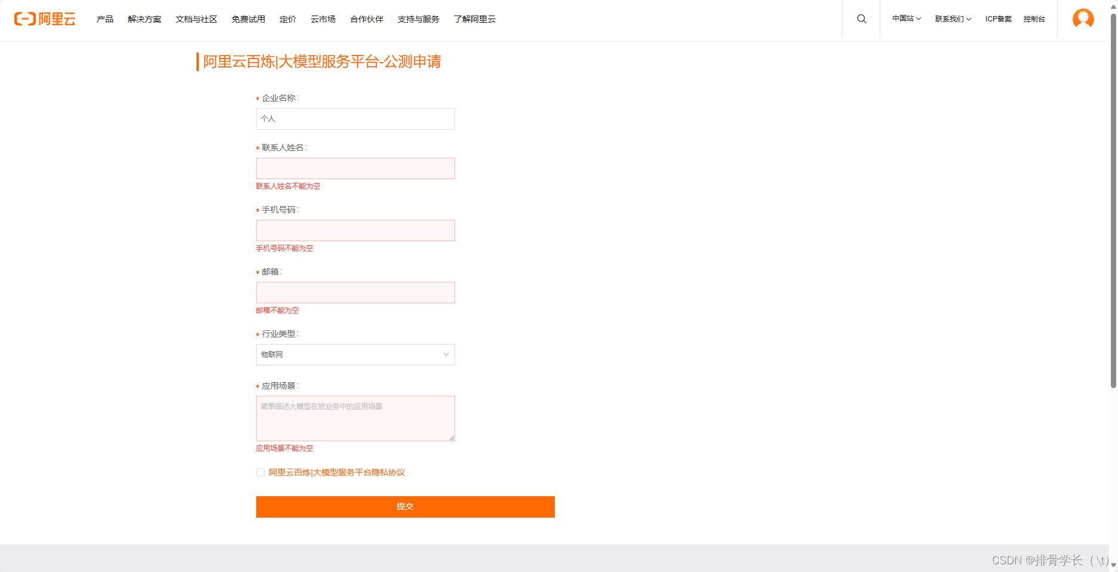Open the 定价 navigation item
Screen dimensions: 1118x572
[288, 19]
